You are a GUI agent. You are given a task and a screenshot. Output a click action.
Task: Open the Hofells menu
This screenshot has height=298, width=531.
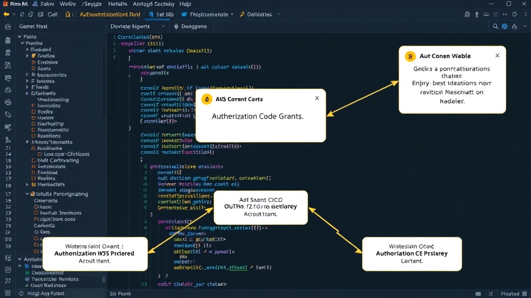click(118, 4)
